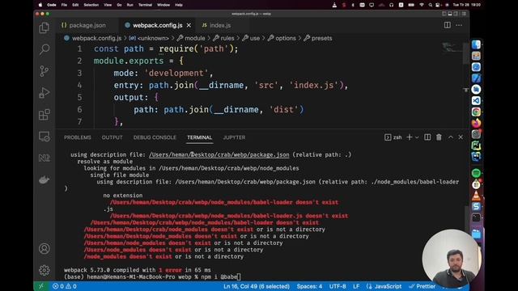Split the terminal panel

click(427, 137)
